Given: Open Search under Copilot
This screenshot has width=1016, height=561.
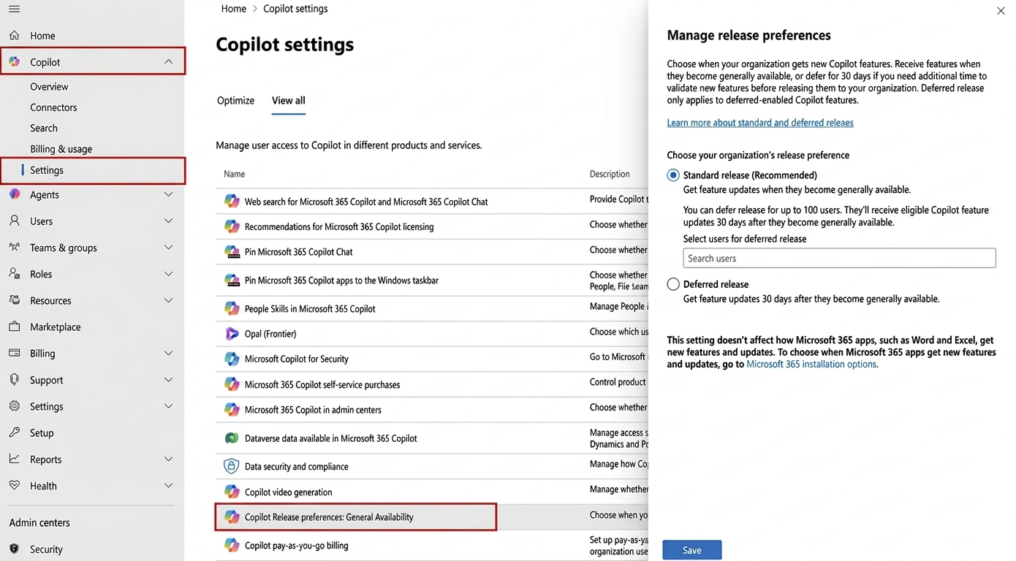Looking at the screenshot, I should tap(44, 128).
